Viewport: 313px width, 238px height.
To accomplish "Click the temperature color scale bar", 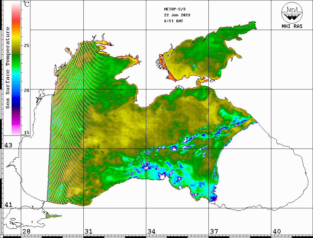I will click(x=16, y=68).
